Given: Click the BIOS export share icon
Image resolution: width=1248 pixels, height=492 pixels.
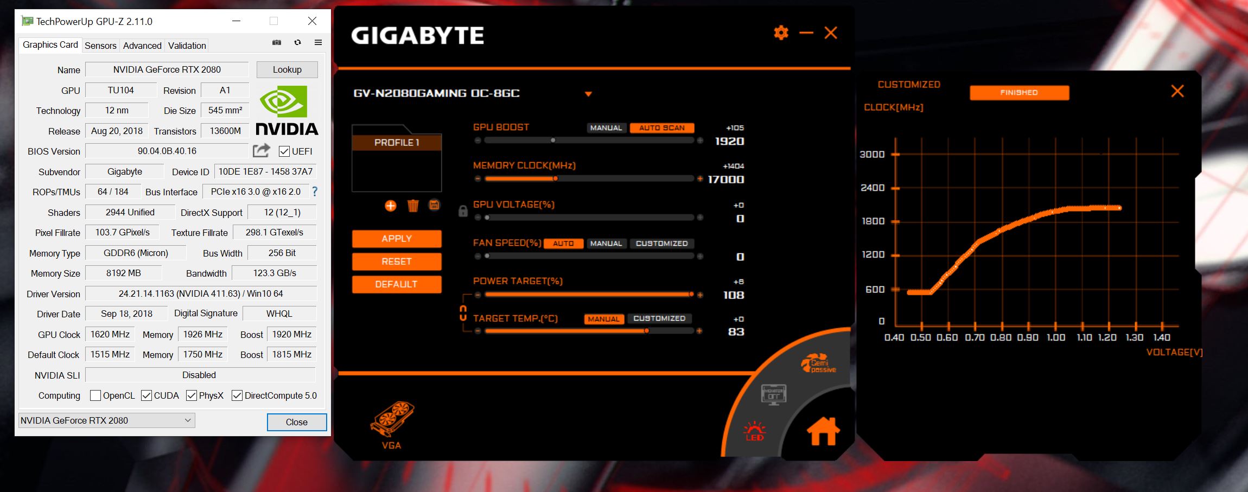Looking at the screenshot, I should point(262,150).
